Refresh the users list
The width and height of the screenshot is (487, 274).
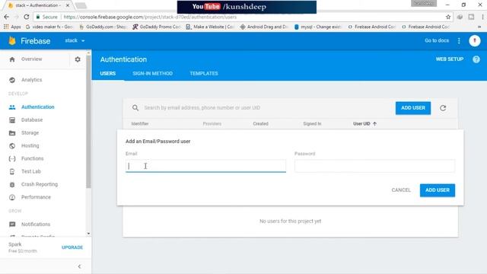tap(443, 108)
